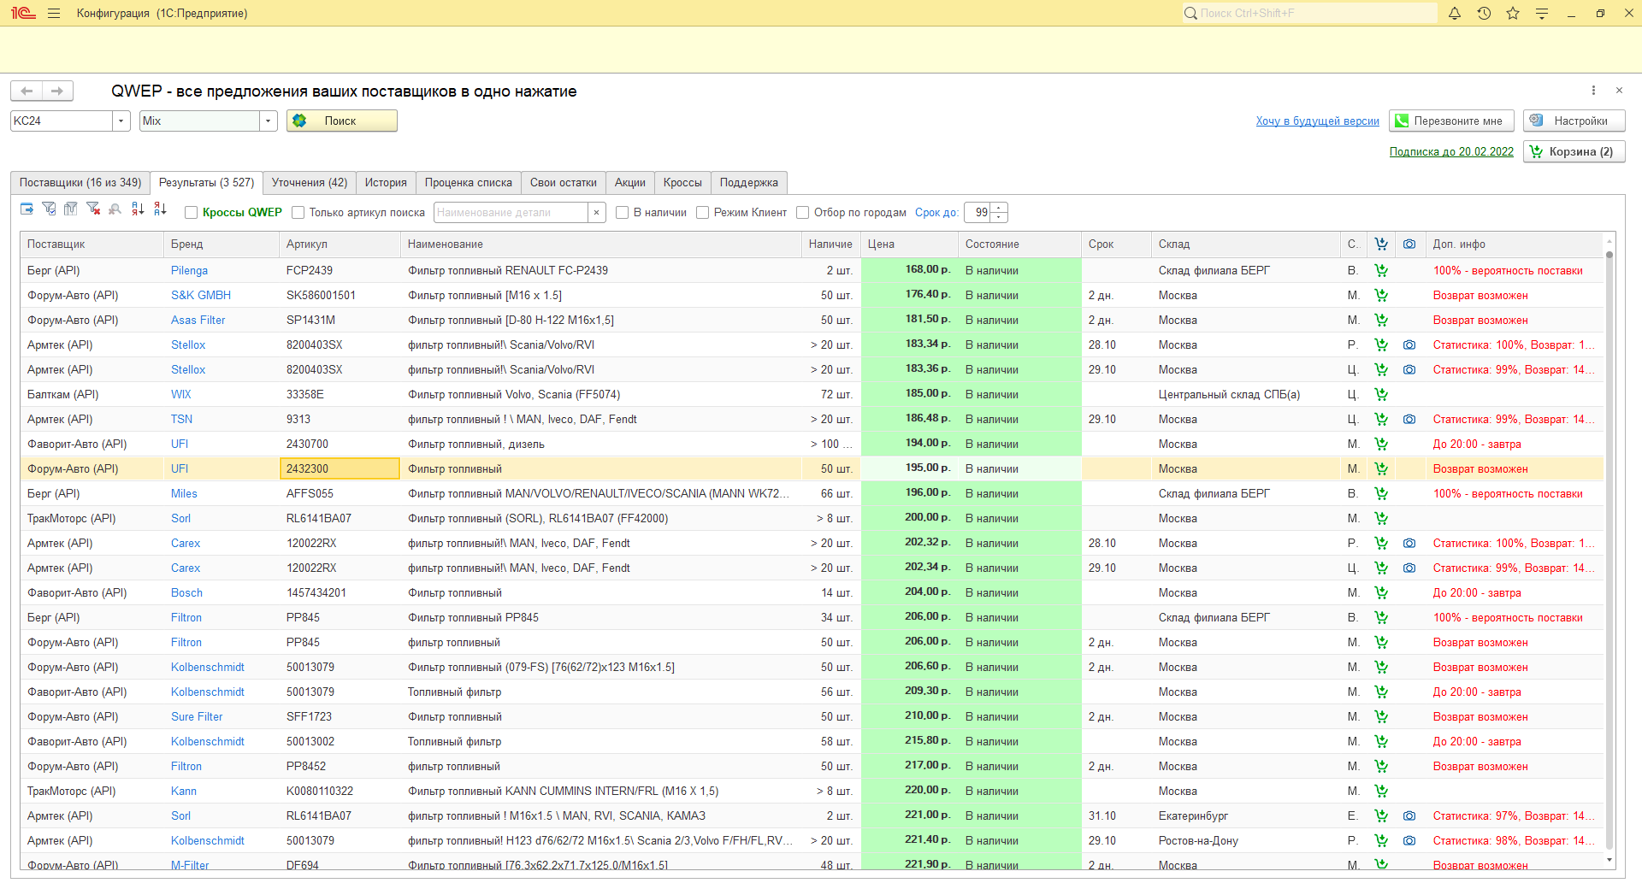Click the greyed search toolbar icon
This screenshot has width=1642, height=889.
[x=115, y=209]
